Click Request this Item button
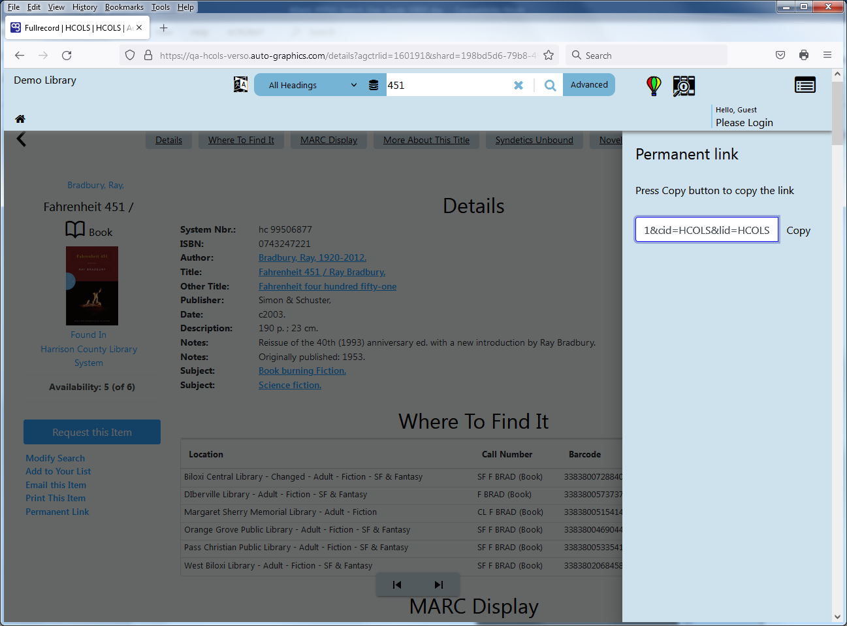The width and height of the screenshot is (847, 626). [92, 432]
